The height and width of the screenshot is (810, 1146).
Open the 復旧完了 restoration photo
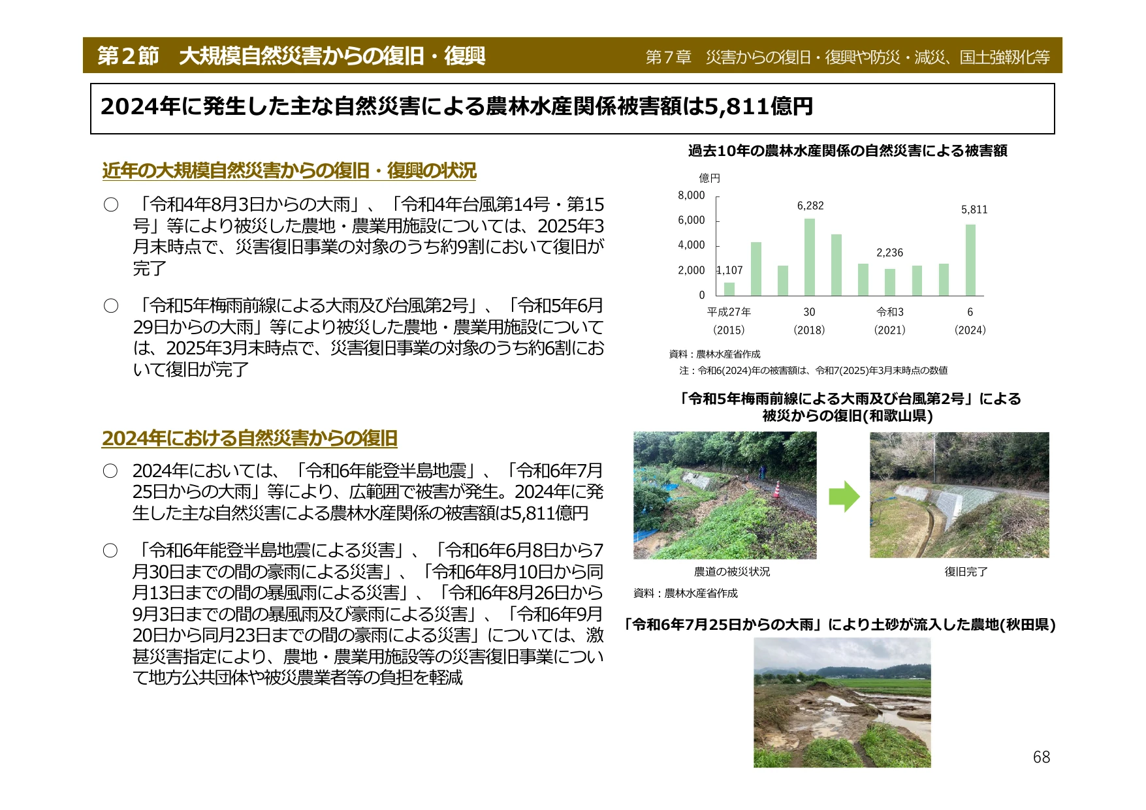point(959,495)
